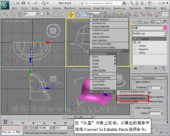The height and width of the screenshot is (136, 170).
Task: Open the Create command panel tab
Action: 134,22
